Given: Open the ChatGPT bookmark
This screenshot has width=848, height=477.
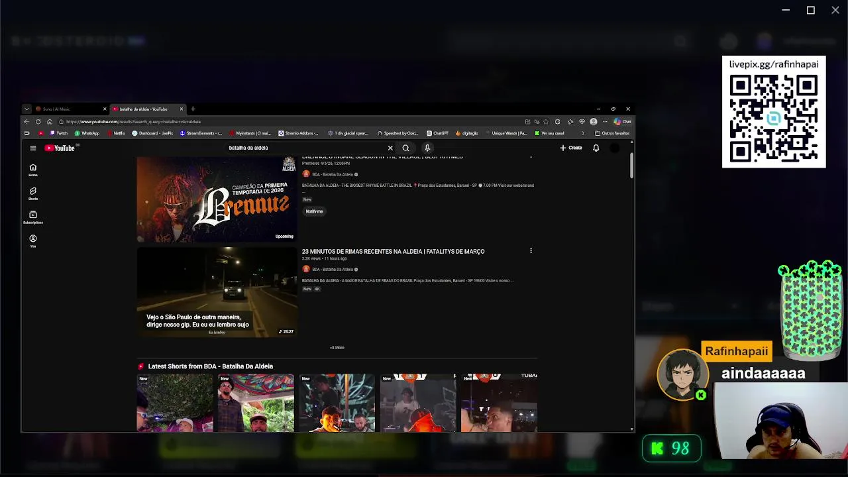Looking at the screenshot, I should (x=437, y=133).
